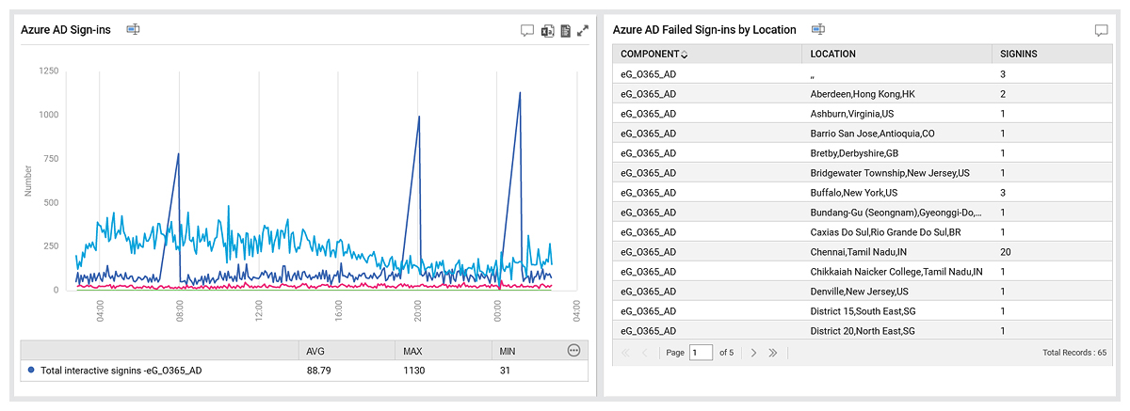
Task: Click blue legend dot for Total interactive signins
Action: click(32, 371)
